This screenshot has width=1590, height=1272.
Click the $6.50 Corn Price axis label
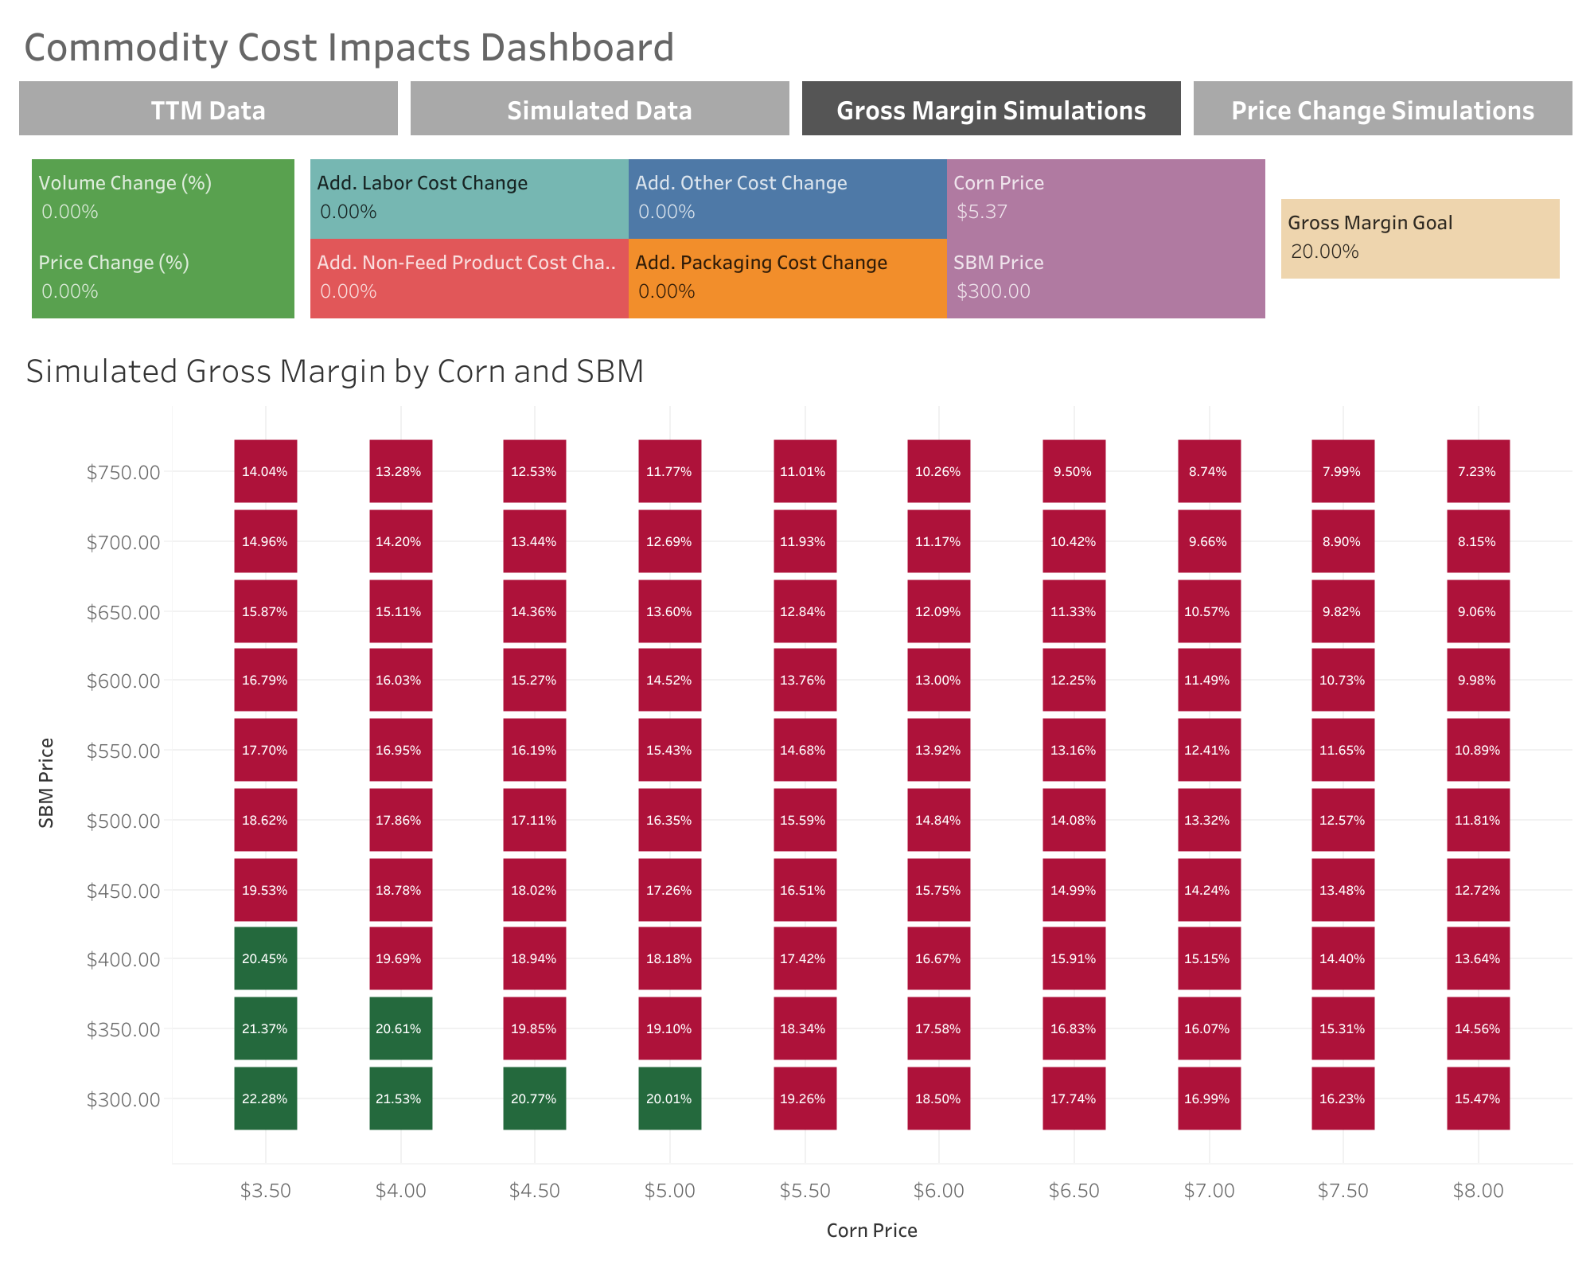pyautogui.click(x=1074, y=1190)
